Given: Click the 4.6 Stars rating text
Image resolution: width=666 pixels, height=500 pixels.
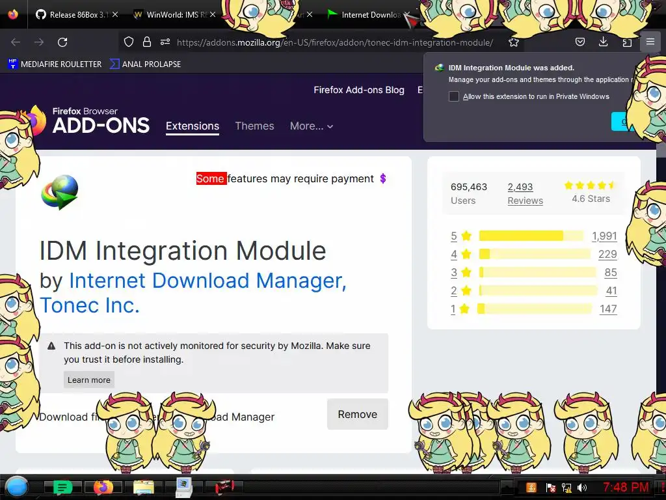Looking at the screenshot, I should 591,199.
